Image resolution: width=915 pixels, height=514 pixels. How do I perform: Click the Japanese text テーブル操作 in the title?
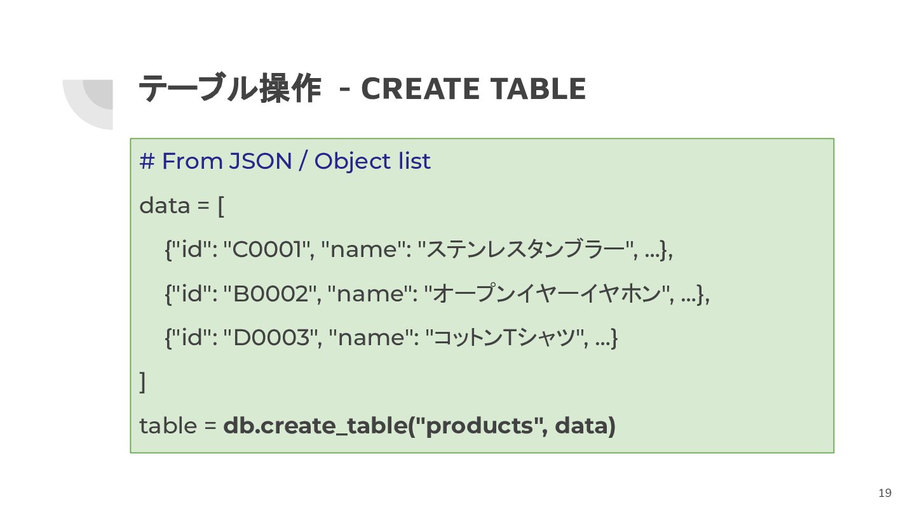pos(230,89)
